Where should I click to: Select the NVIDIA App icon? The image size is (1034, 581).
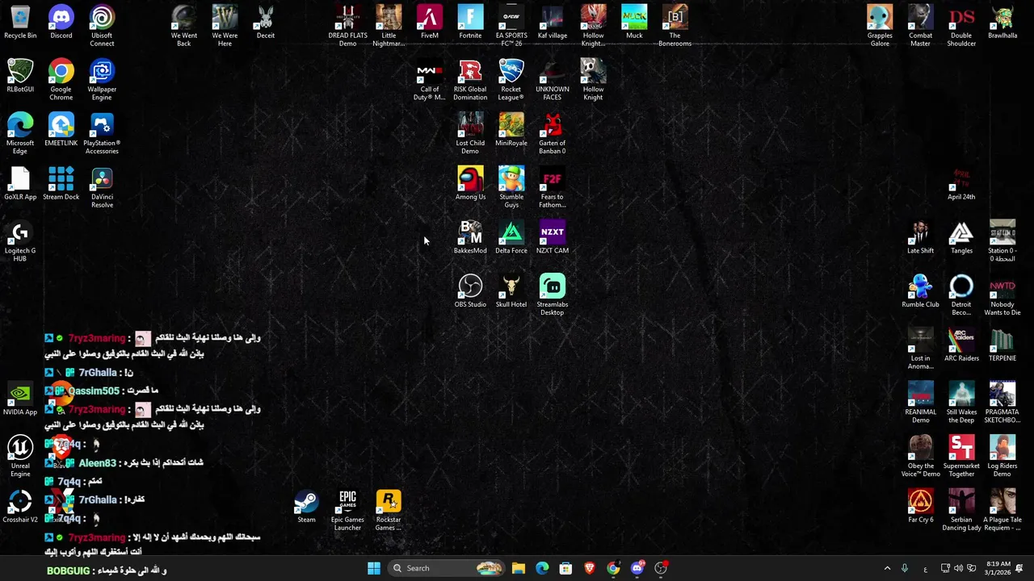[20, 399]
